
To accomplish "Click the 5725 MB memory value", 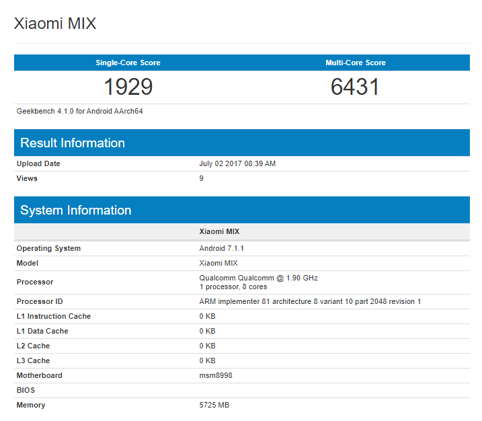I will point(215,405).
